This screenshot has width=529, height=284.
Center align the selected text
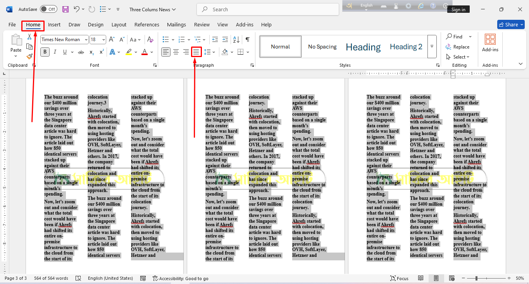176,52
